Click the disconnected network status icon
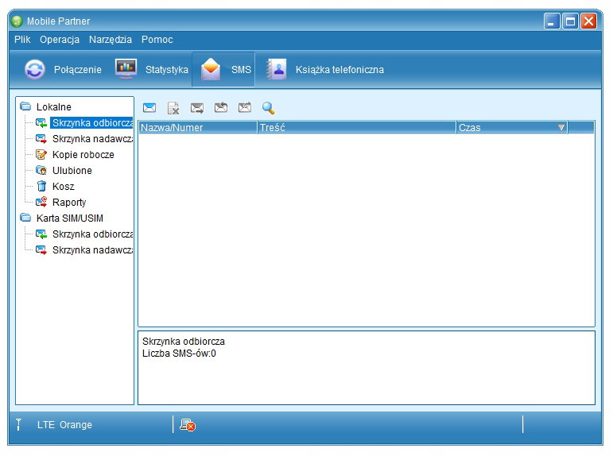 point(188,425)
